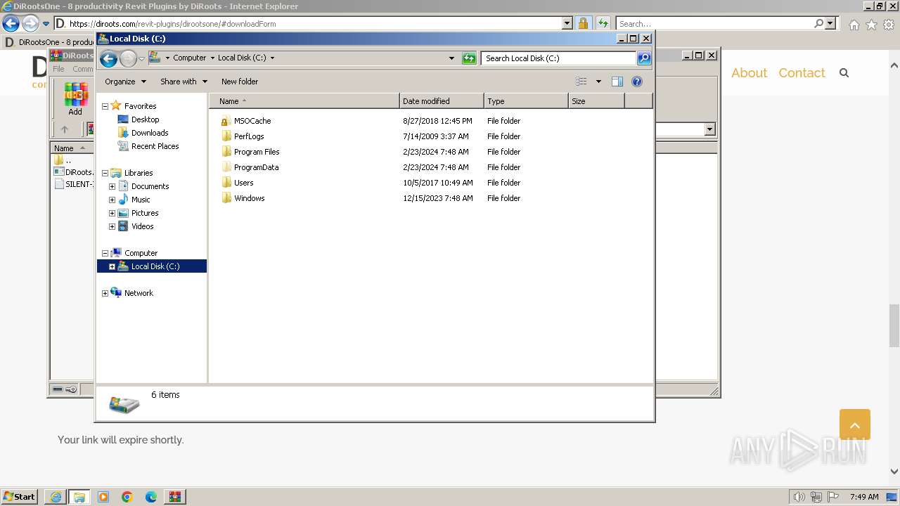Sort by Size column header

pos(596,101)
